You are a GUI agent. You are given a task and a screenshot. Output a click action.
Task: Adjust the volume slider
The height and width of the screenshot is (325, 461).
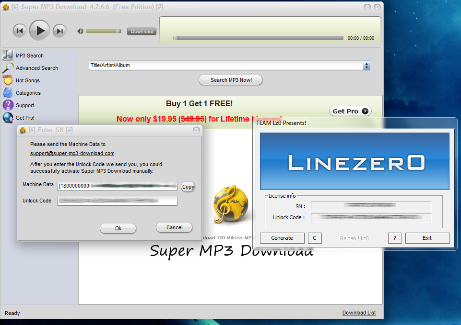[103, 31]
